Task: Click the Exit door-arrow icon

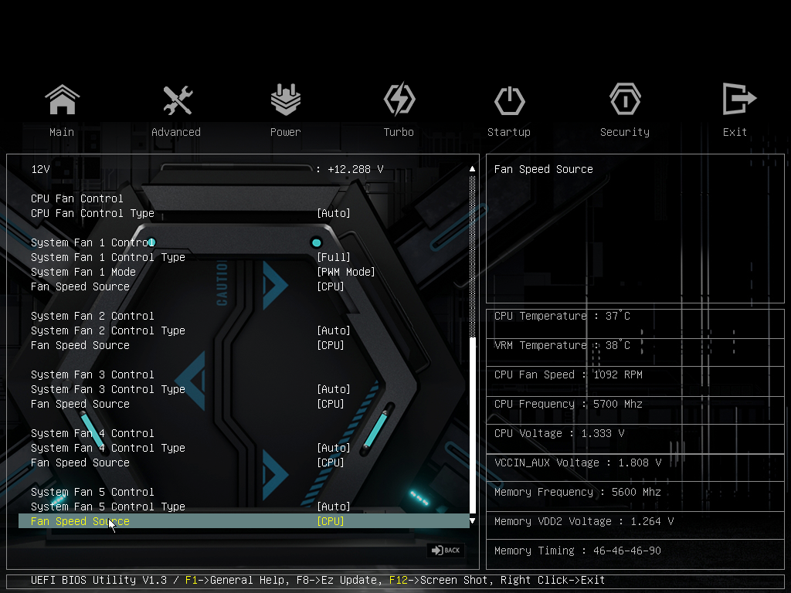Action: 739,98
